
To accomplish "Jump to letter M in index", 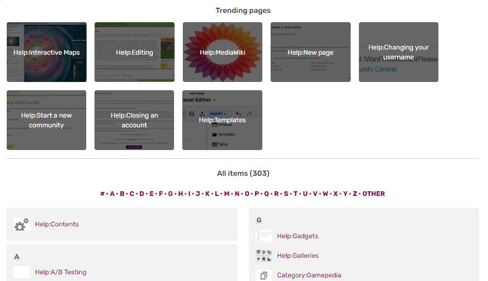I will tap(227, 194).
